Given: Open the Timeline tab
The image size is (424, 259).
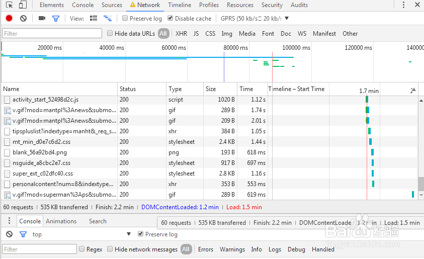Looking at the screenshot, I should (180, 5).
